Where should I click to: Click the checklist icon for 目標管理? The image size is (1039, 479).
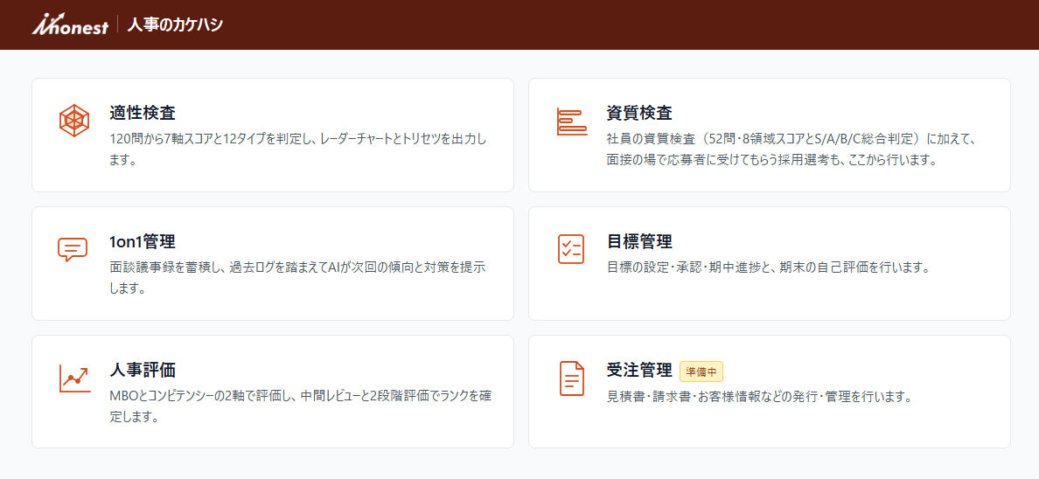571,249
